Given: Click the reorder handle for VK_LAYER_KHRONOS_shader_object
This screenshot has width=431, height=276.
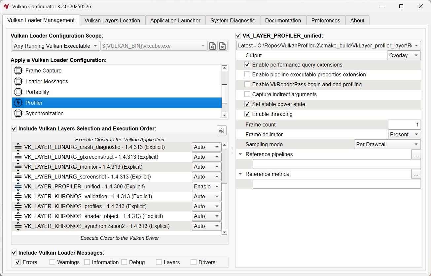Looking at the screenshot, I should (x=18, y=216).
